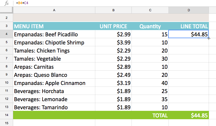Image resolution: width=216 pixels, height=126 pixels.
Task: Select the Beverages: Horchata cell
Action: (x=54, y=91)
